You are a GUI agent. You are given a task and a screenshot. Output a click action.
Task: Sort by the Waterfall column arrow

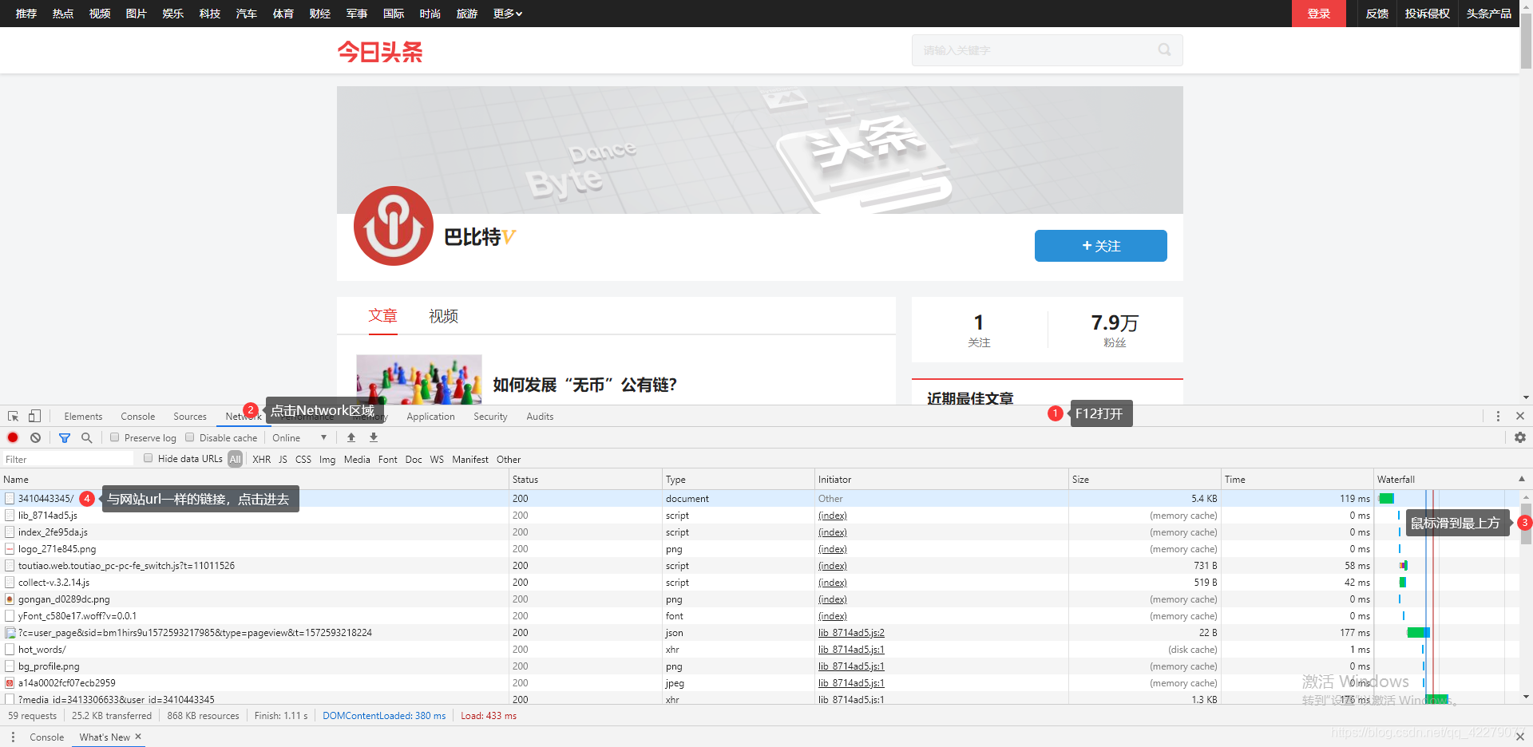[x=1521, y=479]
